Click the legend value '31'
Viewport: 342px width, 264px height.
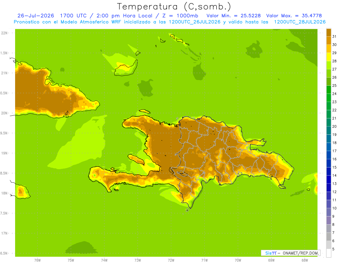(x=334, y=36)
